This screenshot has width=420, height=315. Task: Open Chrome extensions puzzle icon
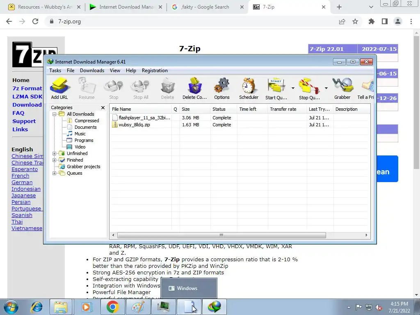pyautogui.click(x=372, y=21)
